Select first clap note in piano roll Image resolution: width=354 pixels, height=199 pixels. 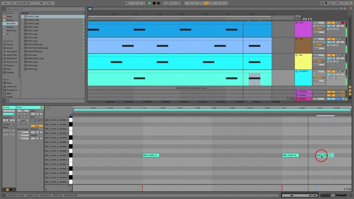tap(151, 155)
